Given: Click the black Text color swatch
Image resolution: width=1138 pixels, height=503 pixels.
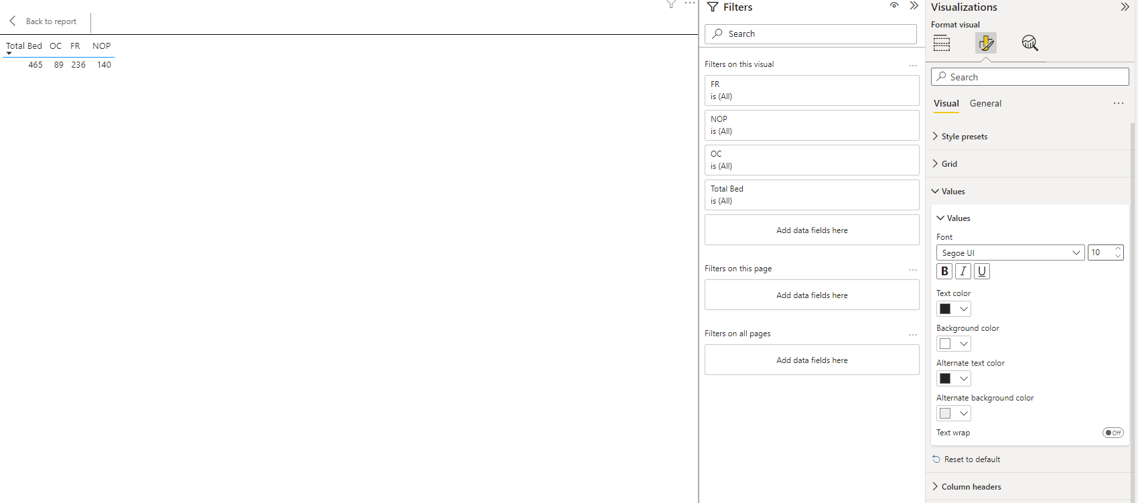Looking at the screenshot, I should click(x=945, y=309).
